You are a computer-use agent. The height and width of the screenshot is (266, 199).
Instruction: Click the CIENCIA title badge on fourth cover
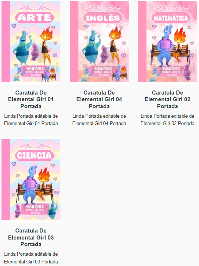[35, 155]
